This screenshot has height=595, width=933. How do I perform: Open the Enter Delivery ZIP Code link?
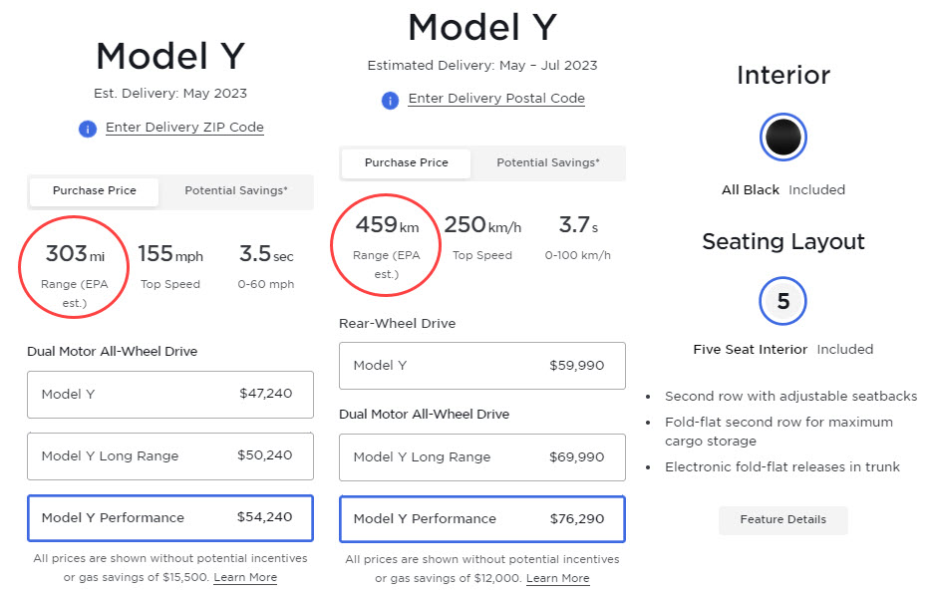tap(184, 128)
